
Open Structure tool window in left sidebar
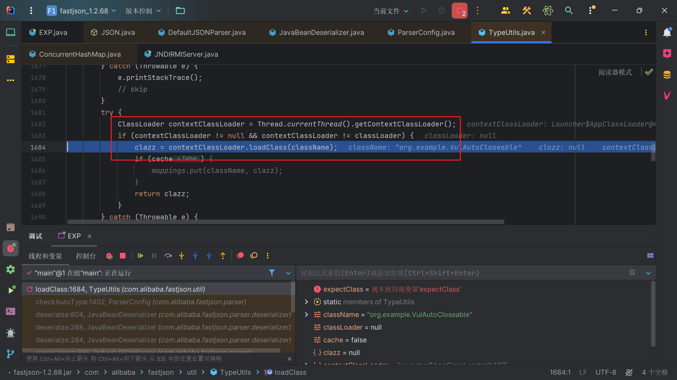pos(11,59)
